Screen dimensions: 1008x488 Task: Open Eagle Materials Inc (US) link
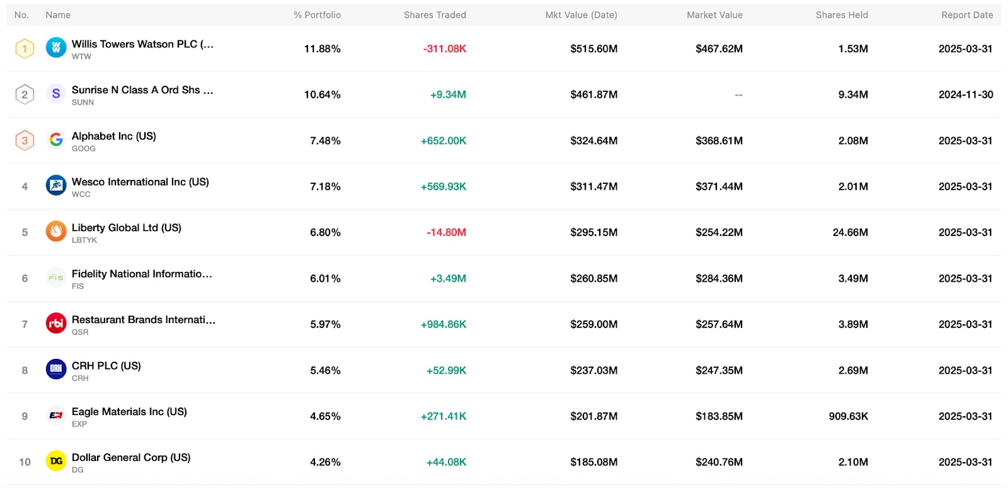[x=129, y=412]
